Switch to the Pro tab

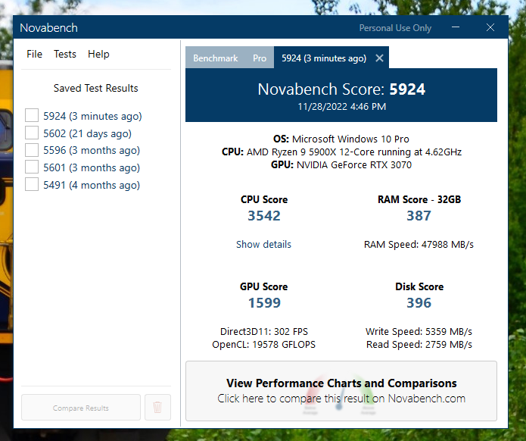pos(260,58)
